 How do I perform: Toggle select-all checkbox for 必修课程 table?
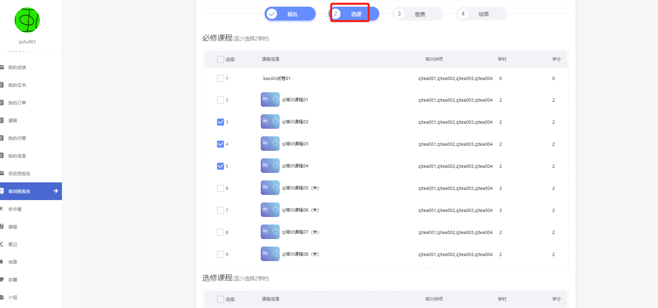click(221, 59)
